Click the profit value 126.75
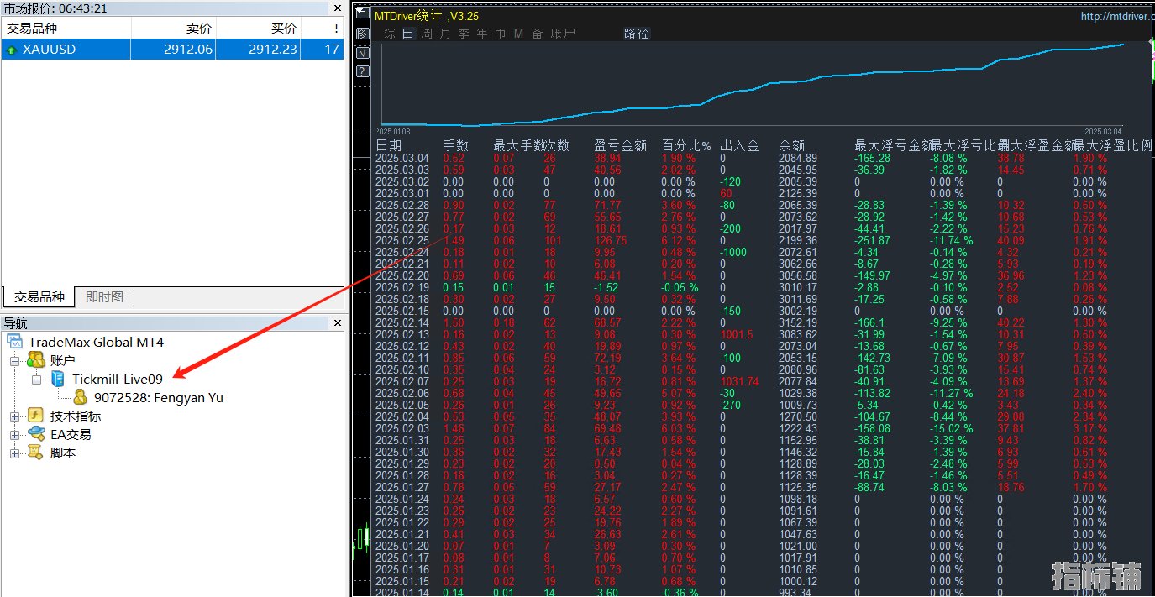This screenshot has height=597, width=1155. pyautogui.click(x=611, y=240)
